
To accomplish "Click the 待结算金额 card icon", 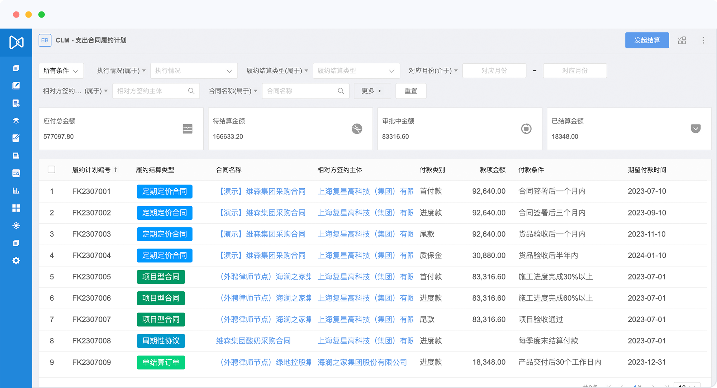I will tap(357, 128).
